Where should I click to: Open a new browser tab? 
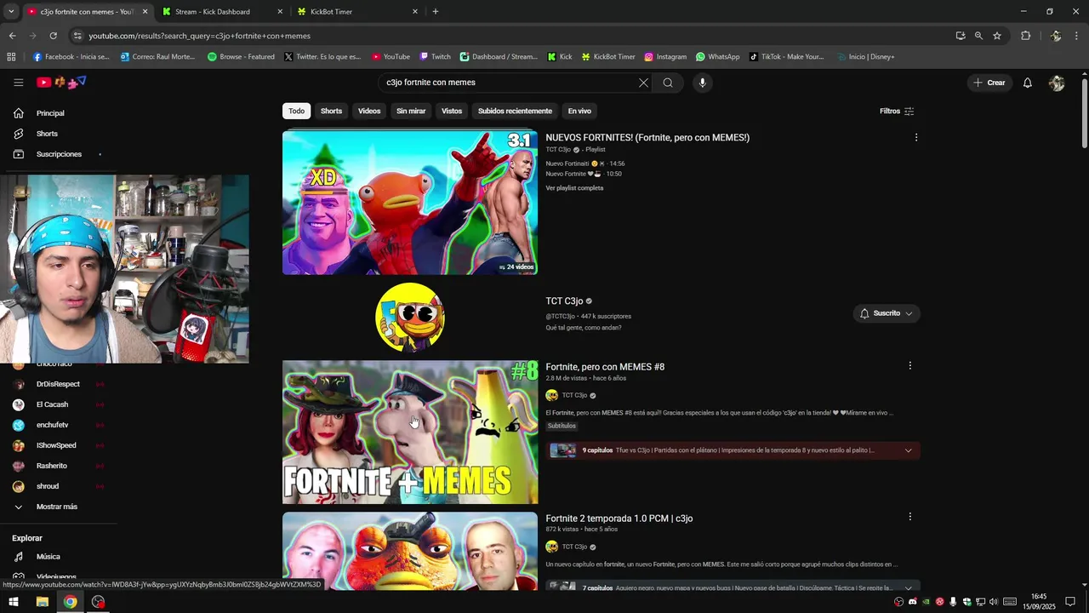click(436, 12)
